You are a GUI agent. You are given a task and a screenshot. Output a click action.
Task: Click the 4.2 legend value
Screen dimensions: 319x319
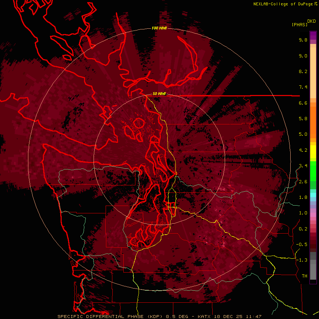click(303, 150)
